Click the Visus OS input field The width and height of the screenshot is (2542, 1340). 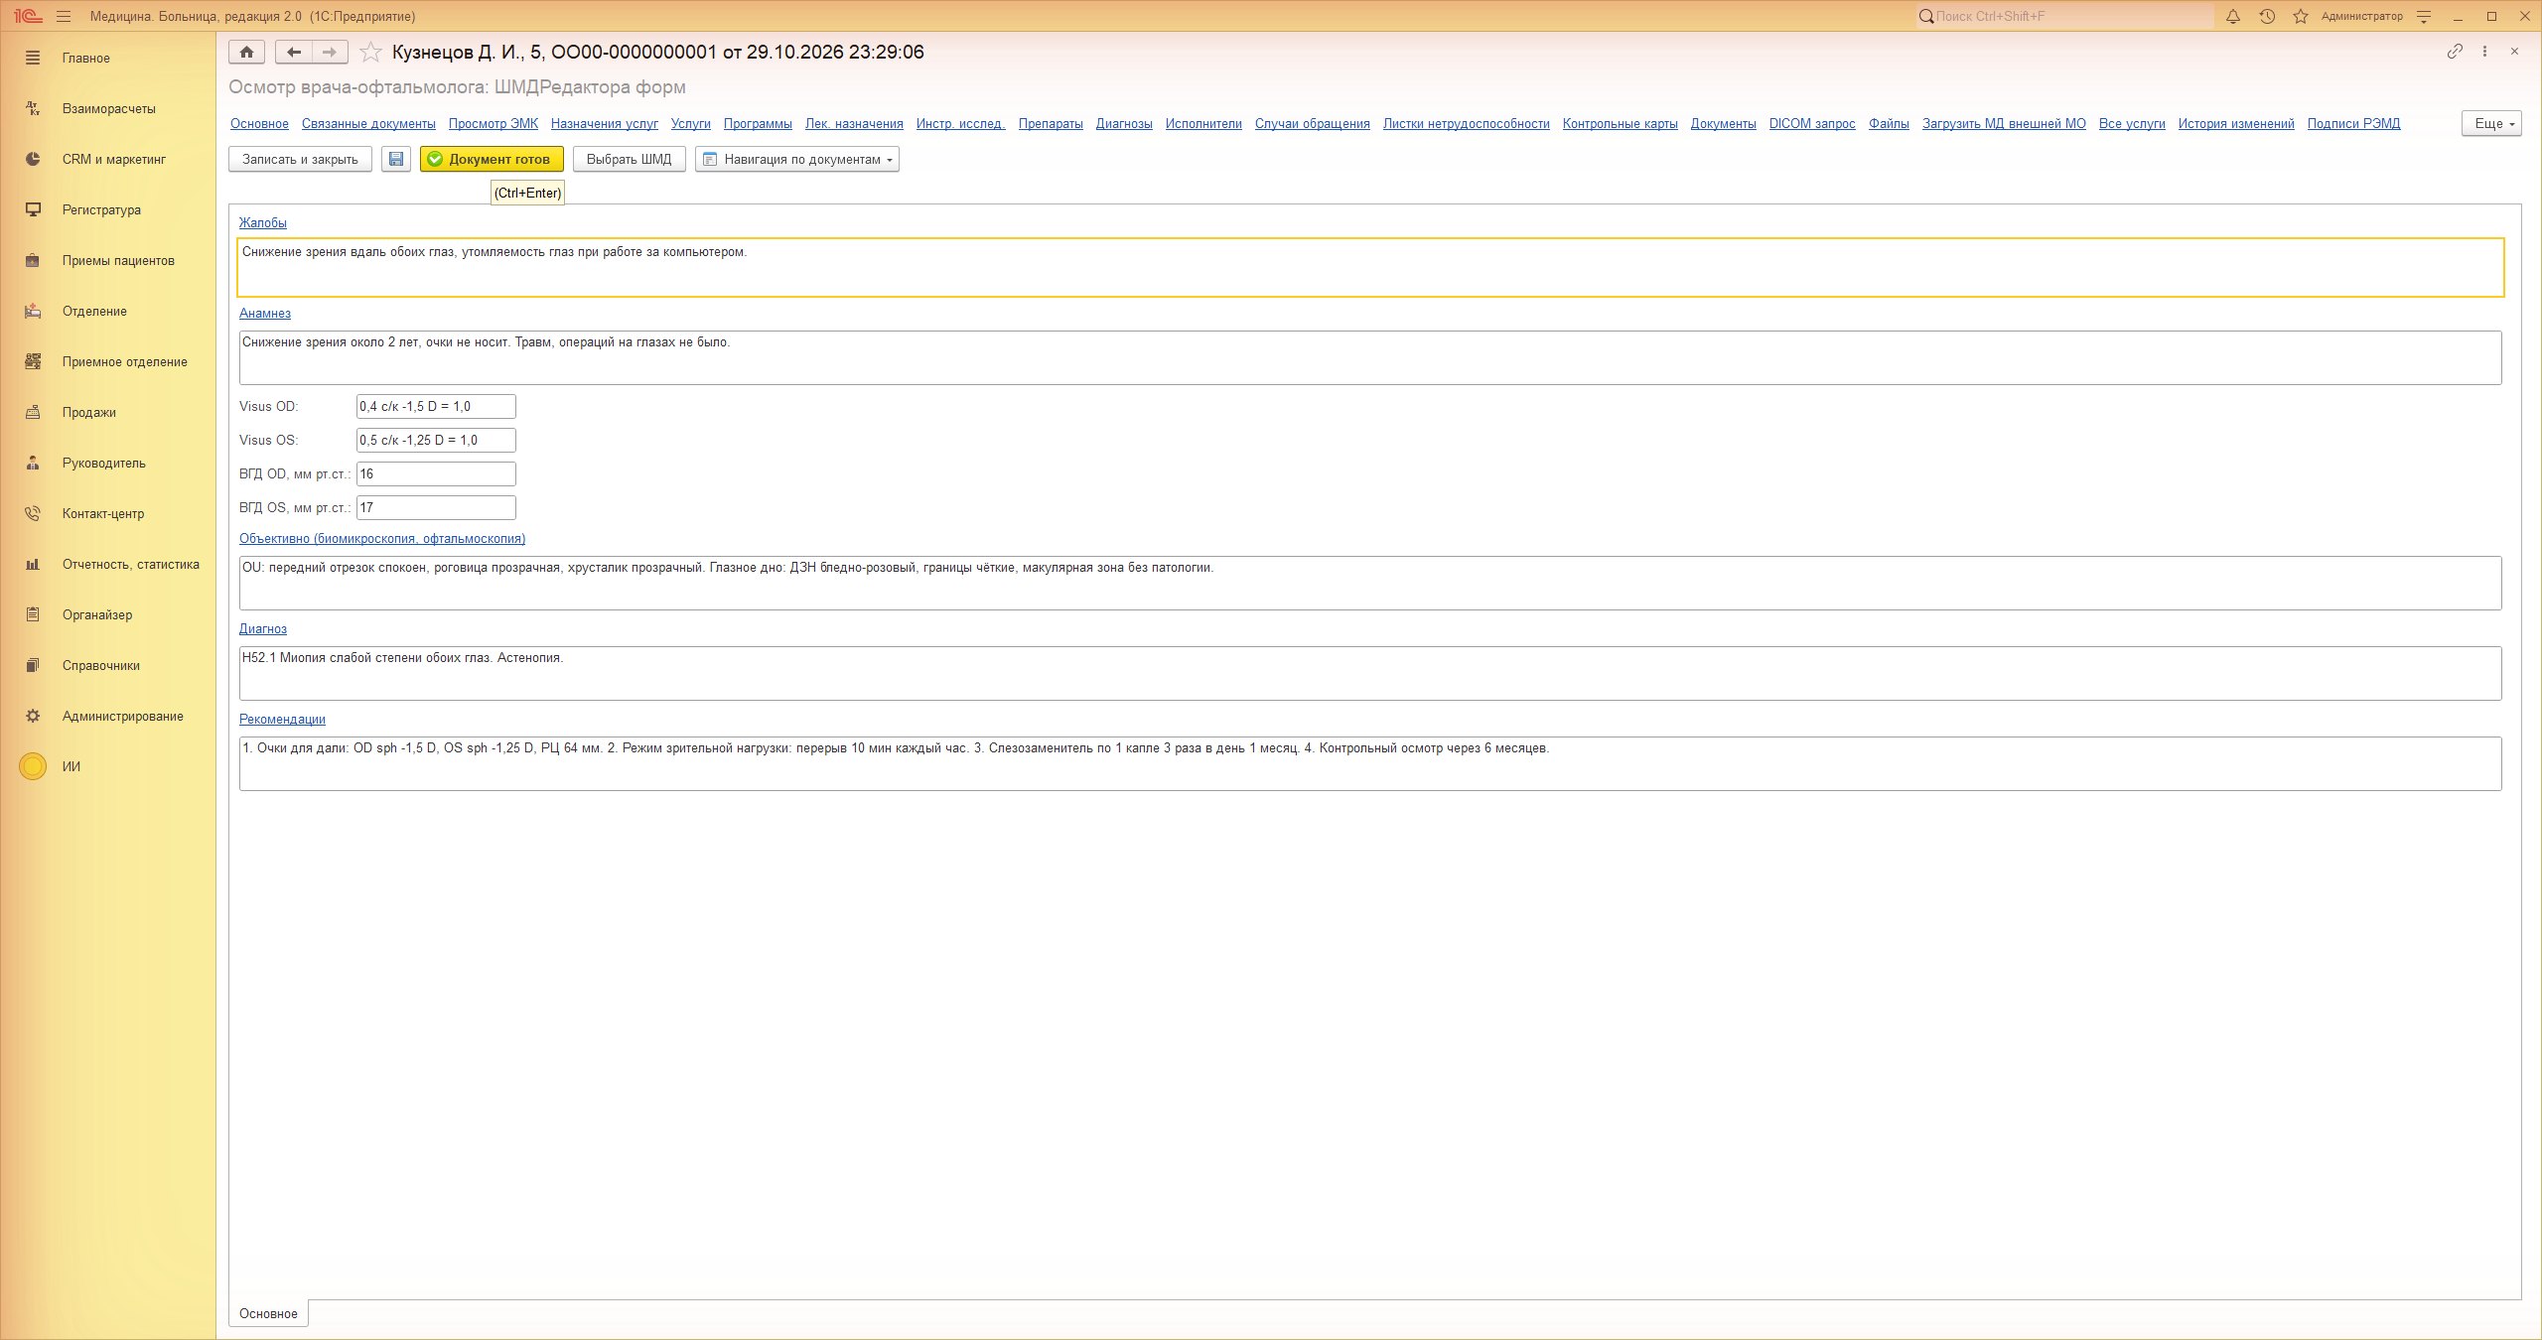click(436, 440)
